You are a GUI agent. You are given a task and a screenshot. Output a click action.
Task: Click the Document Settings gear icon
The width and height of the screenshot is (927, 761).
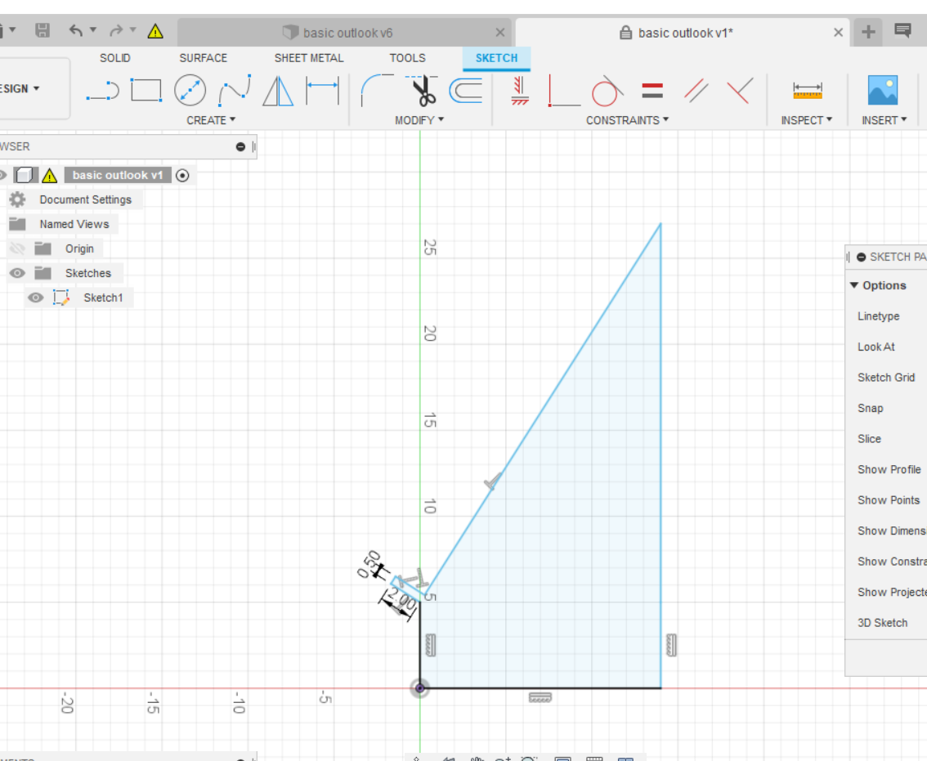pos(18,200)
